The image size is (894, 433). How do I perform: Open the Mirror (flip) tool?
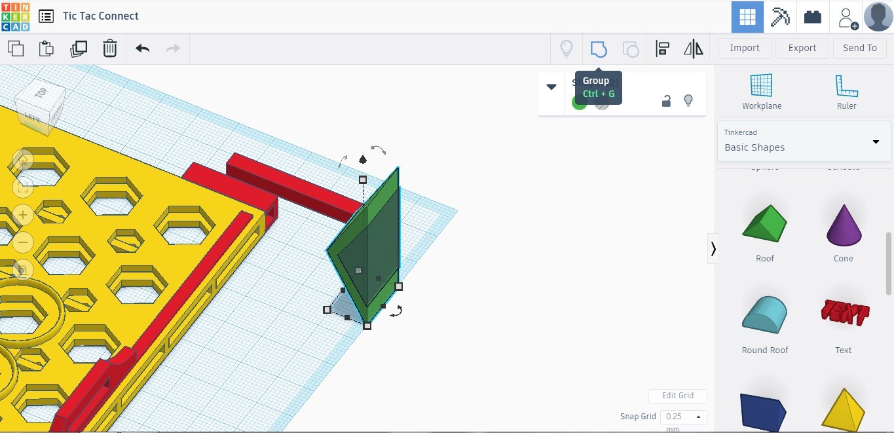pos(694,48)
